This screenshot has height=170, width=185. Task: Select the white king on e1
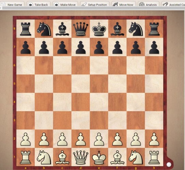(99, 157)
